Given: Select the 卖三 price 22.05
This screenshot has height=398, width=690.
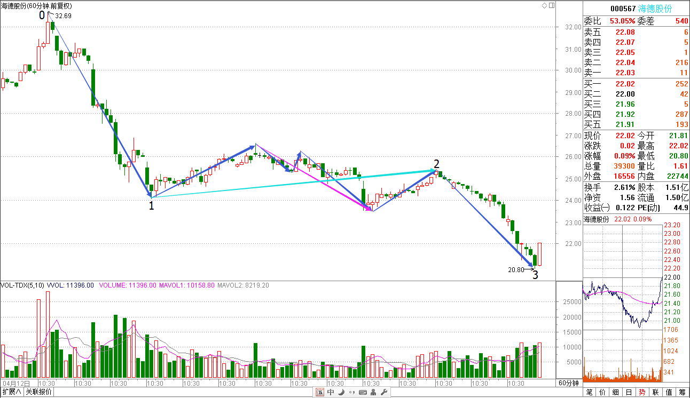Looking at the screenshot, I should [625, 52].
